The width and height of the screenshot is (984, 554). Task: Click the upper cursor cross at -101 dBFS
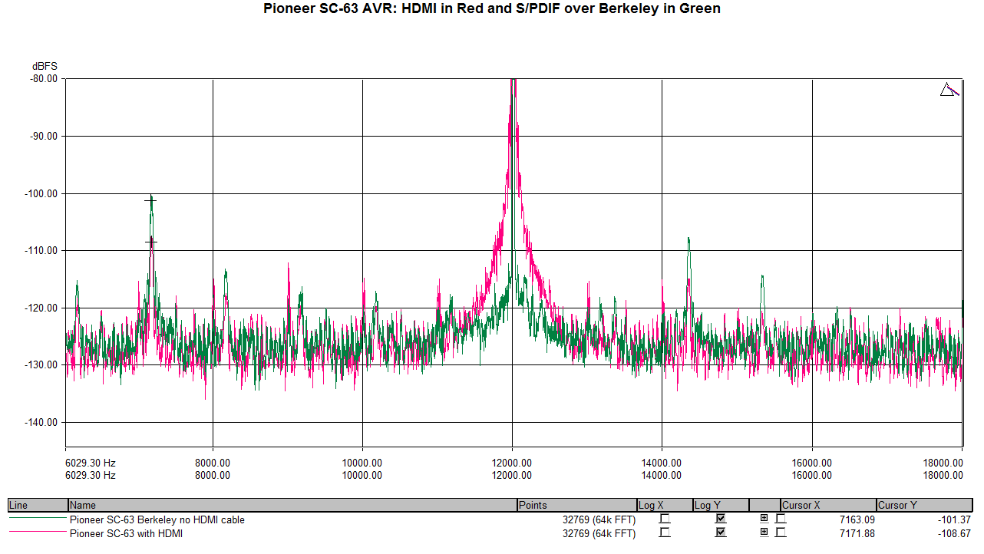pyautogui.click(x=150, y=200)
